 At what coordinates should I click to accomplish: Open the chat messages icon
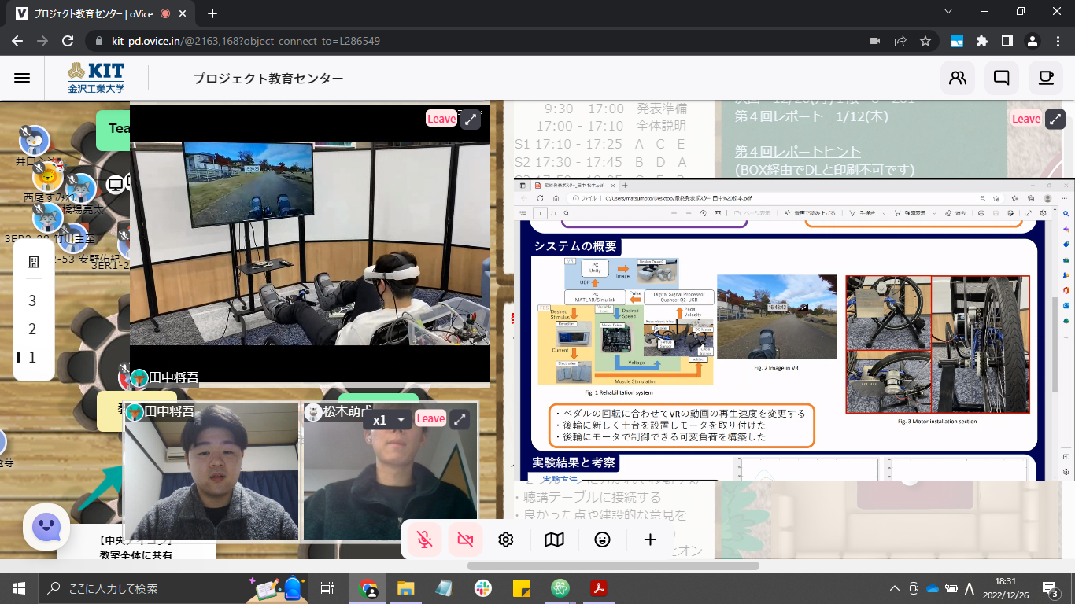(1002, 78)
